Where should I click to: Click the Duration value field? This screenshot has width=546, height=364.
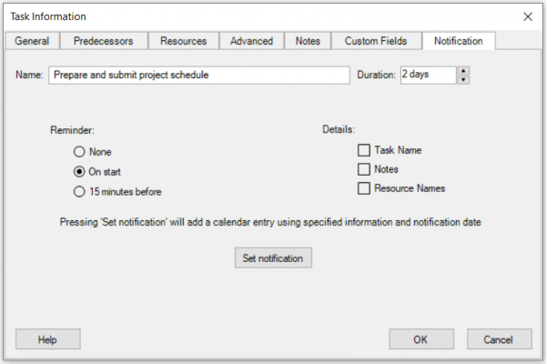click(429, 76)
